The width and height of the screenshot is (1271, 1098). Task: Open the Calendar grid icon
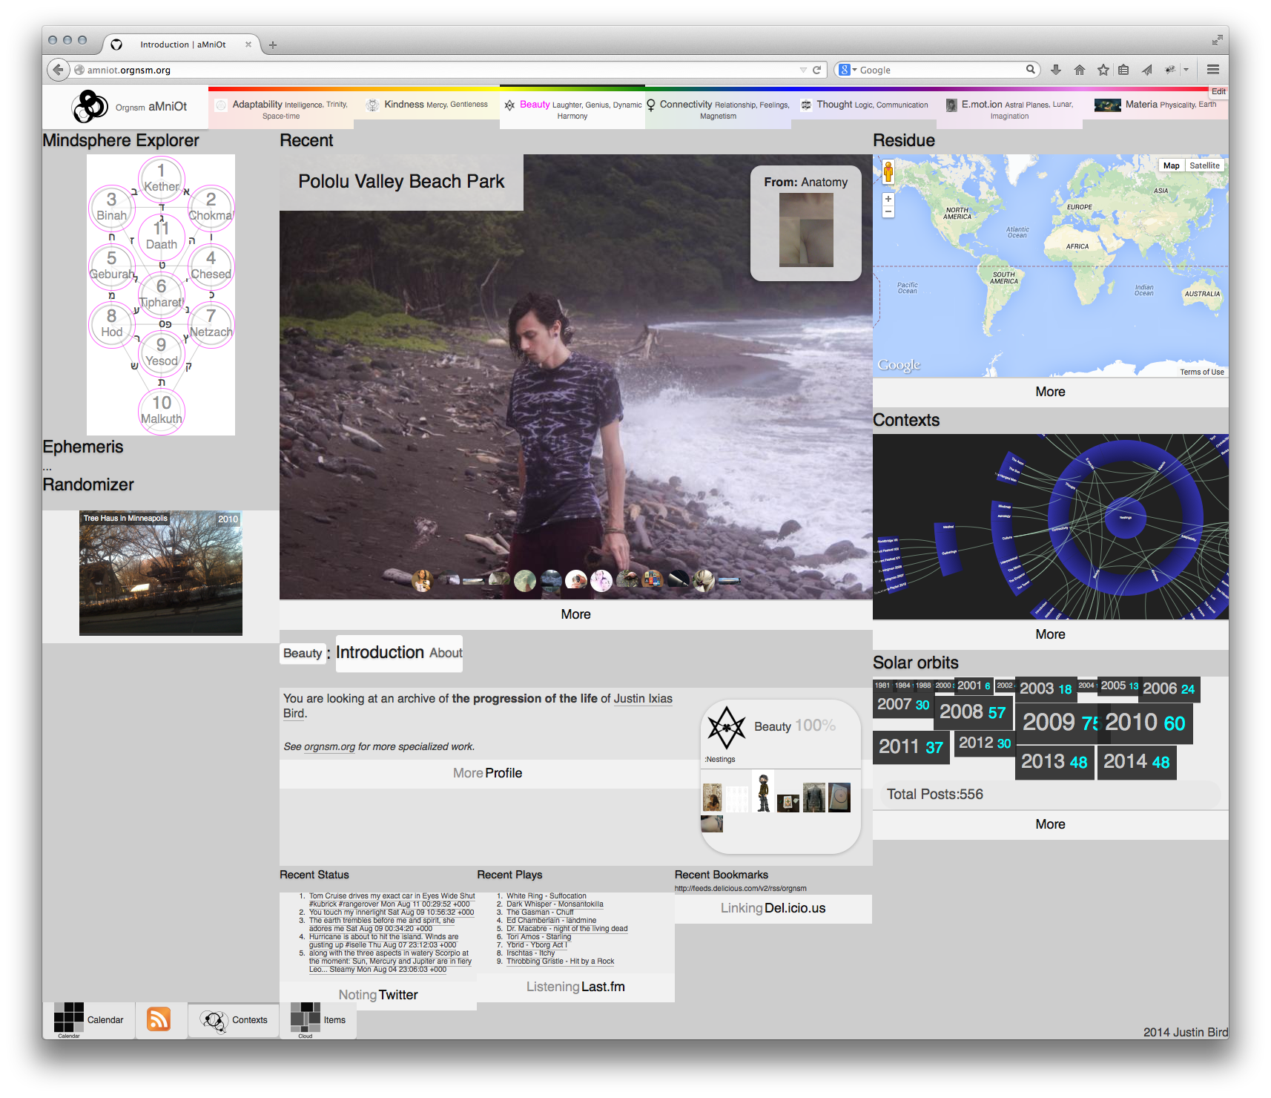point(69,1017)
